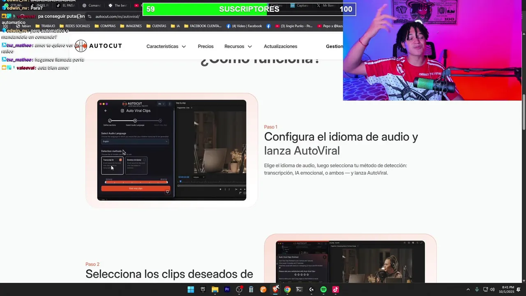Switch to The best browser tab

point(118,6)
